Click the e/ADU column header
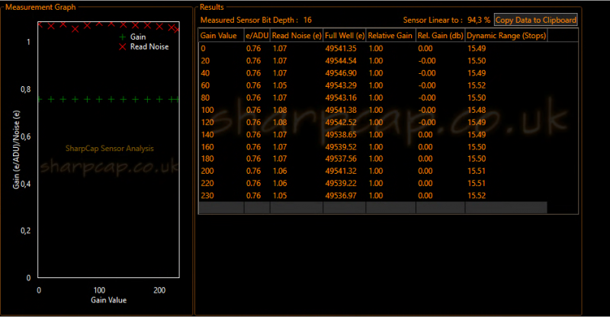Image resolution: width=610 pixels, height=317 pixels. coord(257,35)
